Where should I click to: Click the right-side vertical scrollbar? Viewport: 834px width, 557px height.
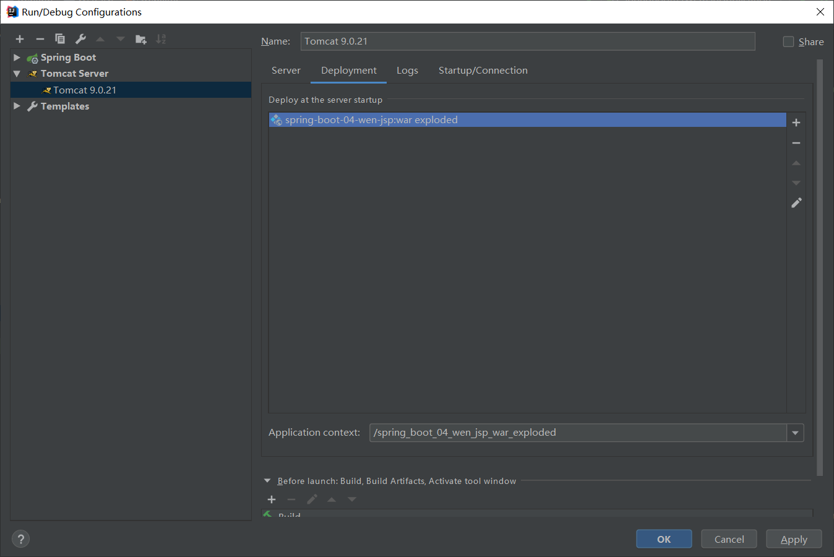820,267
